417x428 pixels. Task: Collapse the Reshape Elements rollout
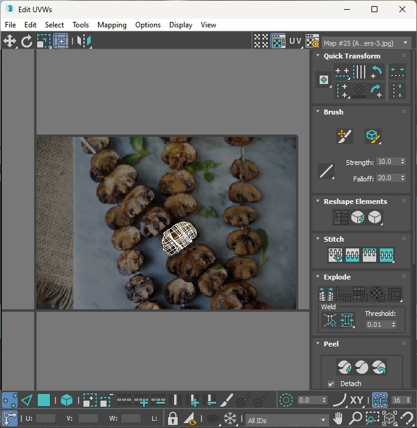tap(318, 201)
